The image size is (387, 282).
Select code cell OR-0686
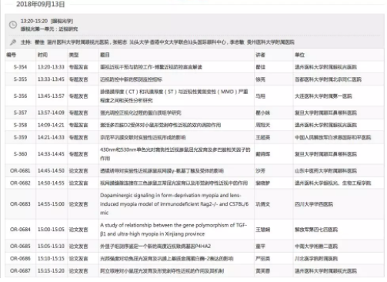point(20,259)
